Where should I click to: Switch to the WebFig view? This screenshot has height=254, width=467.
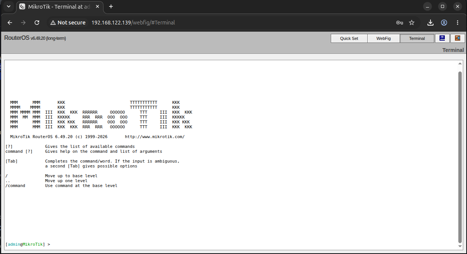pos(383,38)
